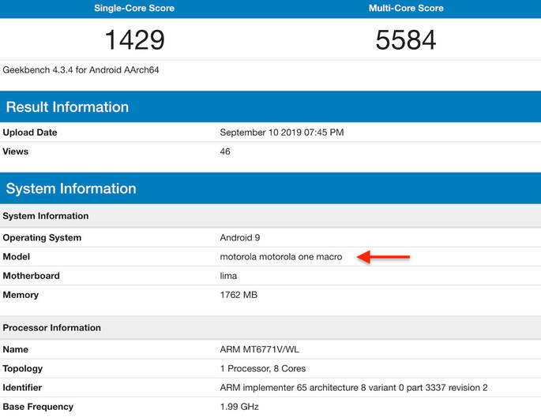Click the Upload Date label
This screenshot has height=417, width=541.
pyautogui.click(x=30, y=132)
